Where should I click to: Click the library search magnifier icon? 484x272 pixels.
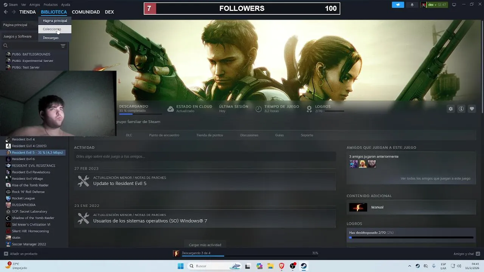coord(5,46)
